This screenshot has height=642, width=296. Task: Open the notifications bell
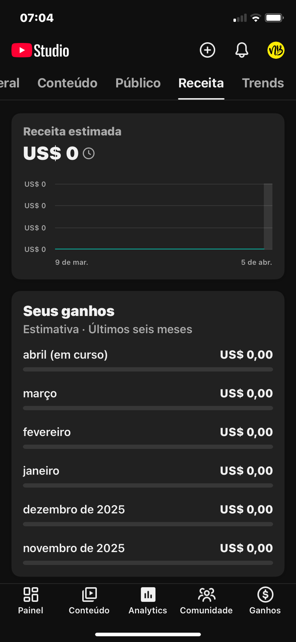[242, 50]
